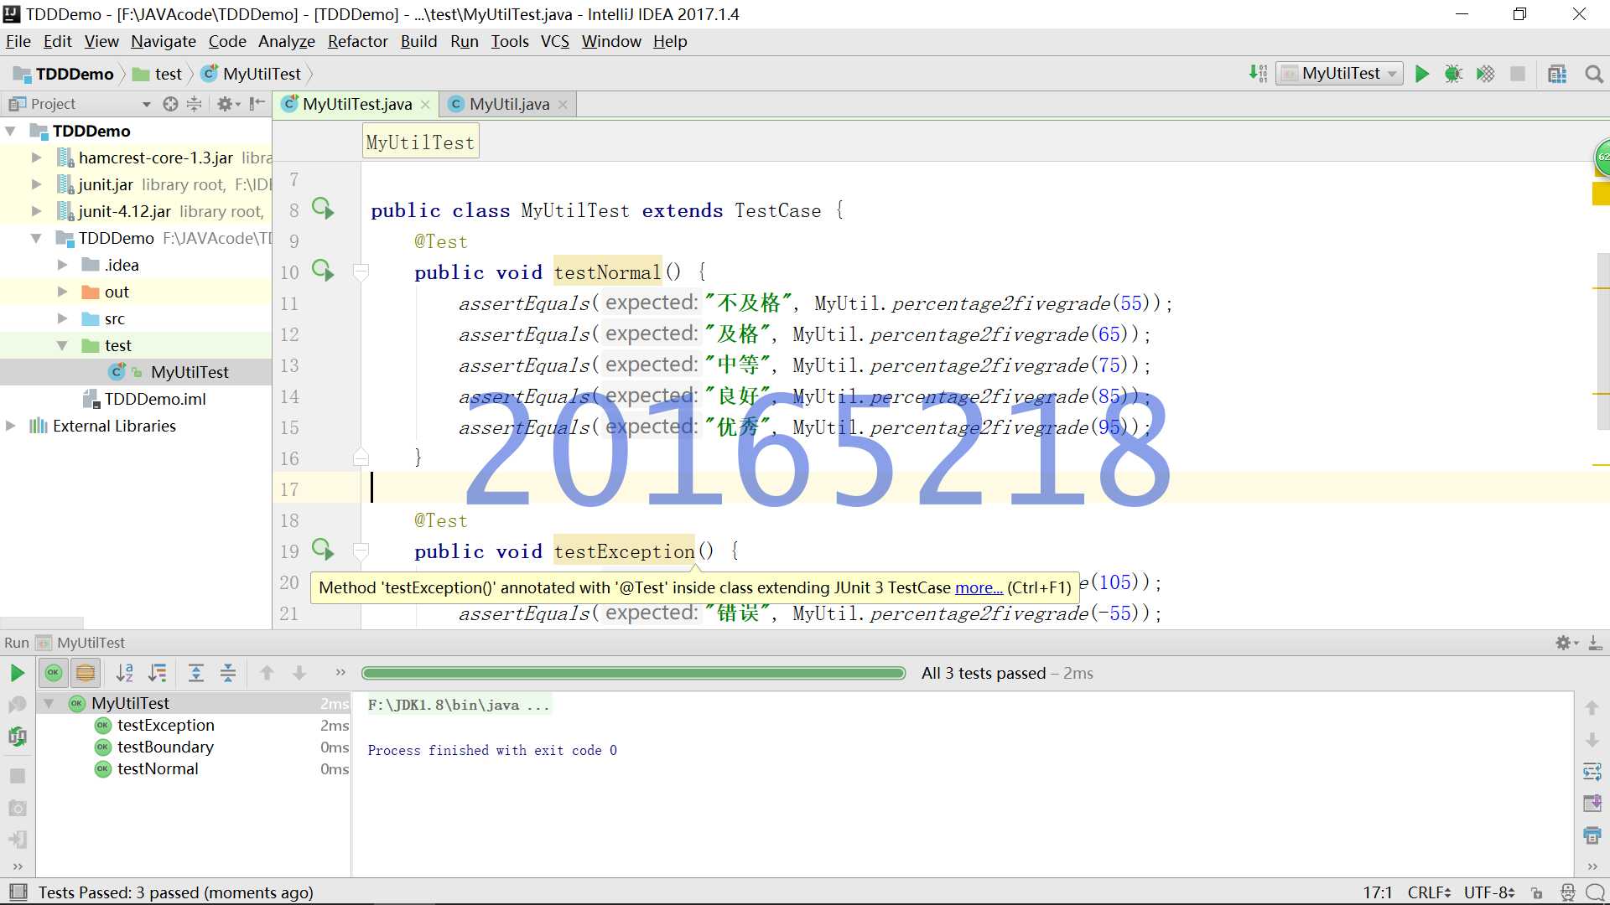Sort test results by duration
This screenshot has height=905, width=1610.
point(157,673)
